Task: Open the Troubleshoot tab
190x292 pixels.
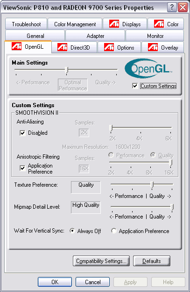Action: pyautogui.click(x=26, y=24)
